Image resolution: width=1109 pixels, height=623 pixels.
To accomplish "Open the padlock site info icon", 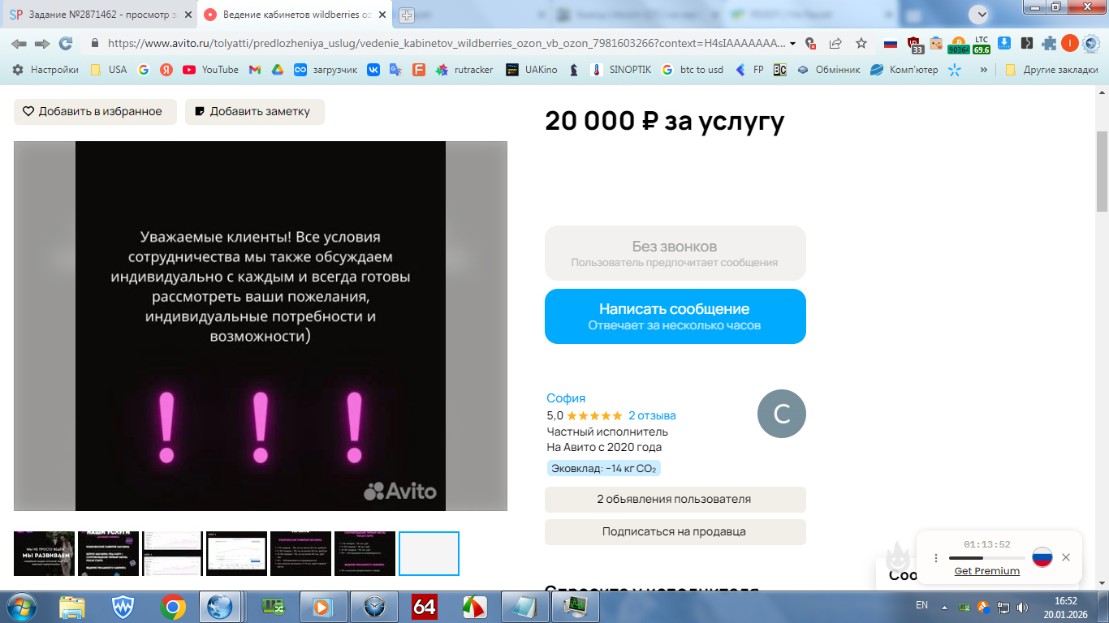I will 95,43.
